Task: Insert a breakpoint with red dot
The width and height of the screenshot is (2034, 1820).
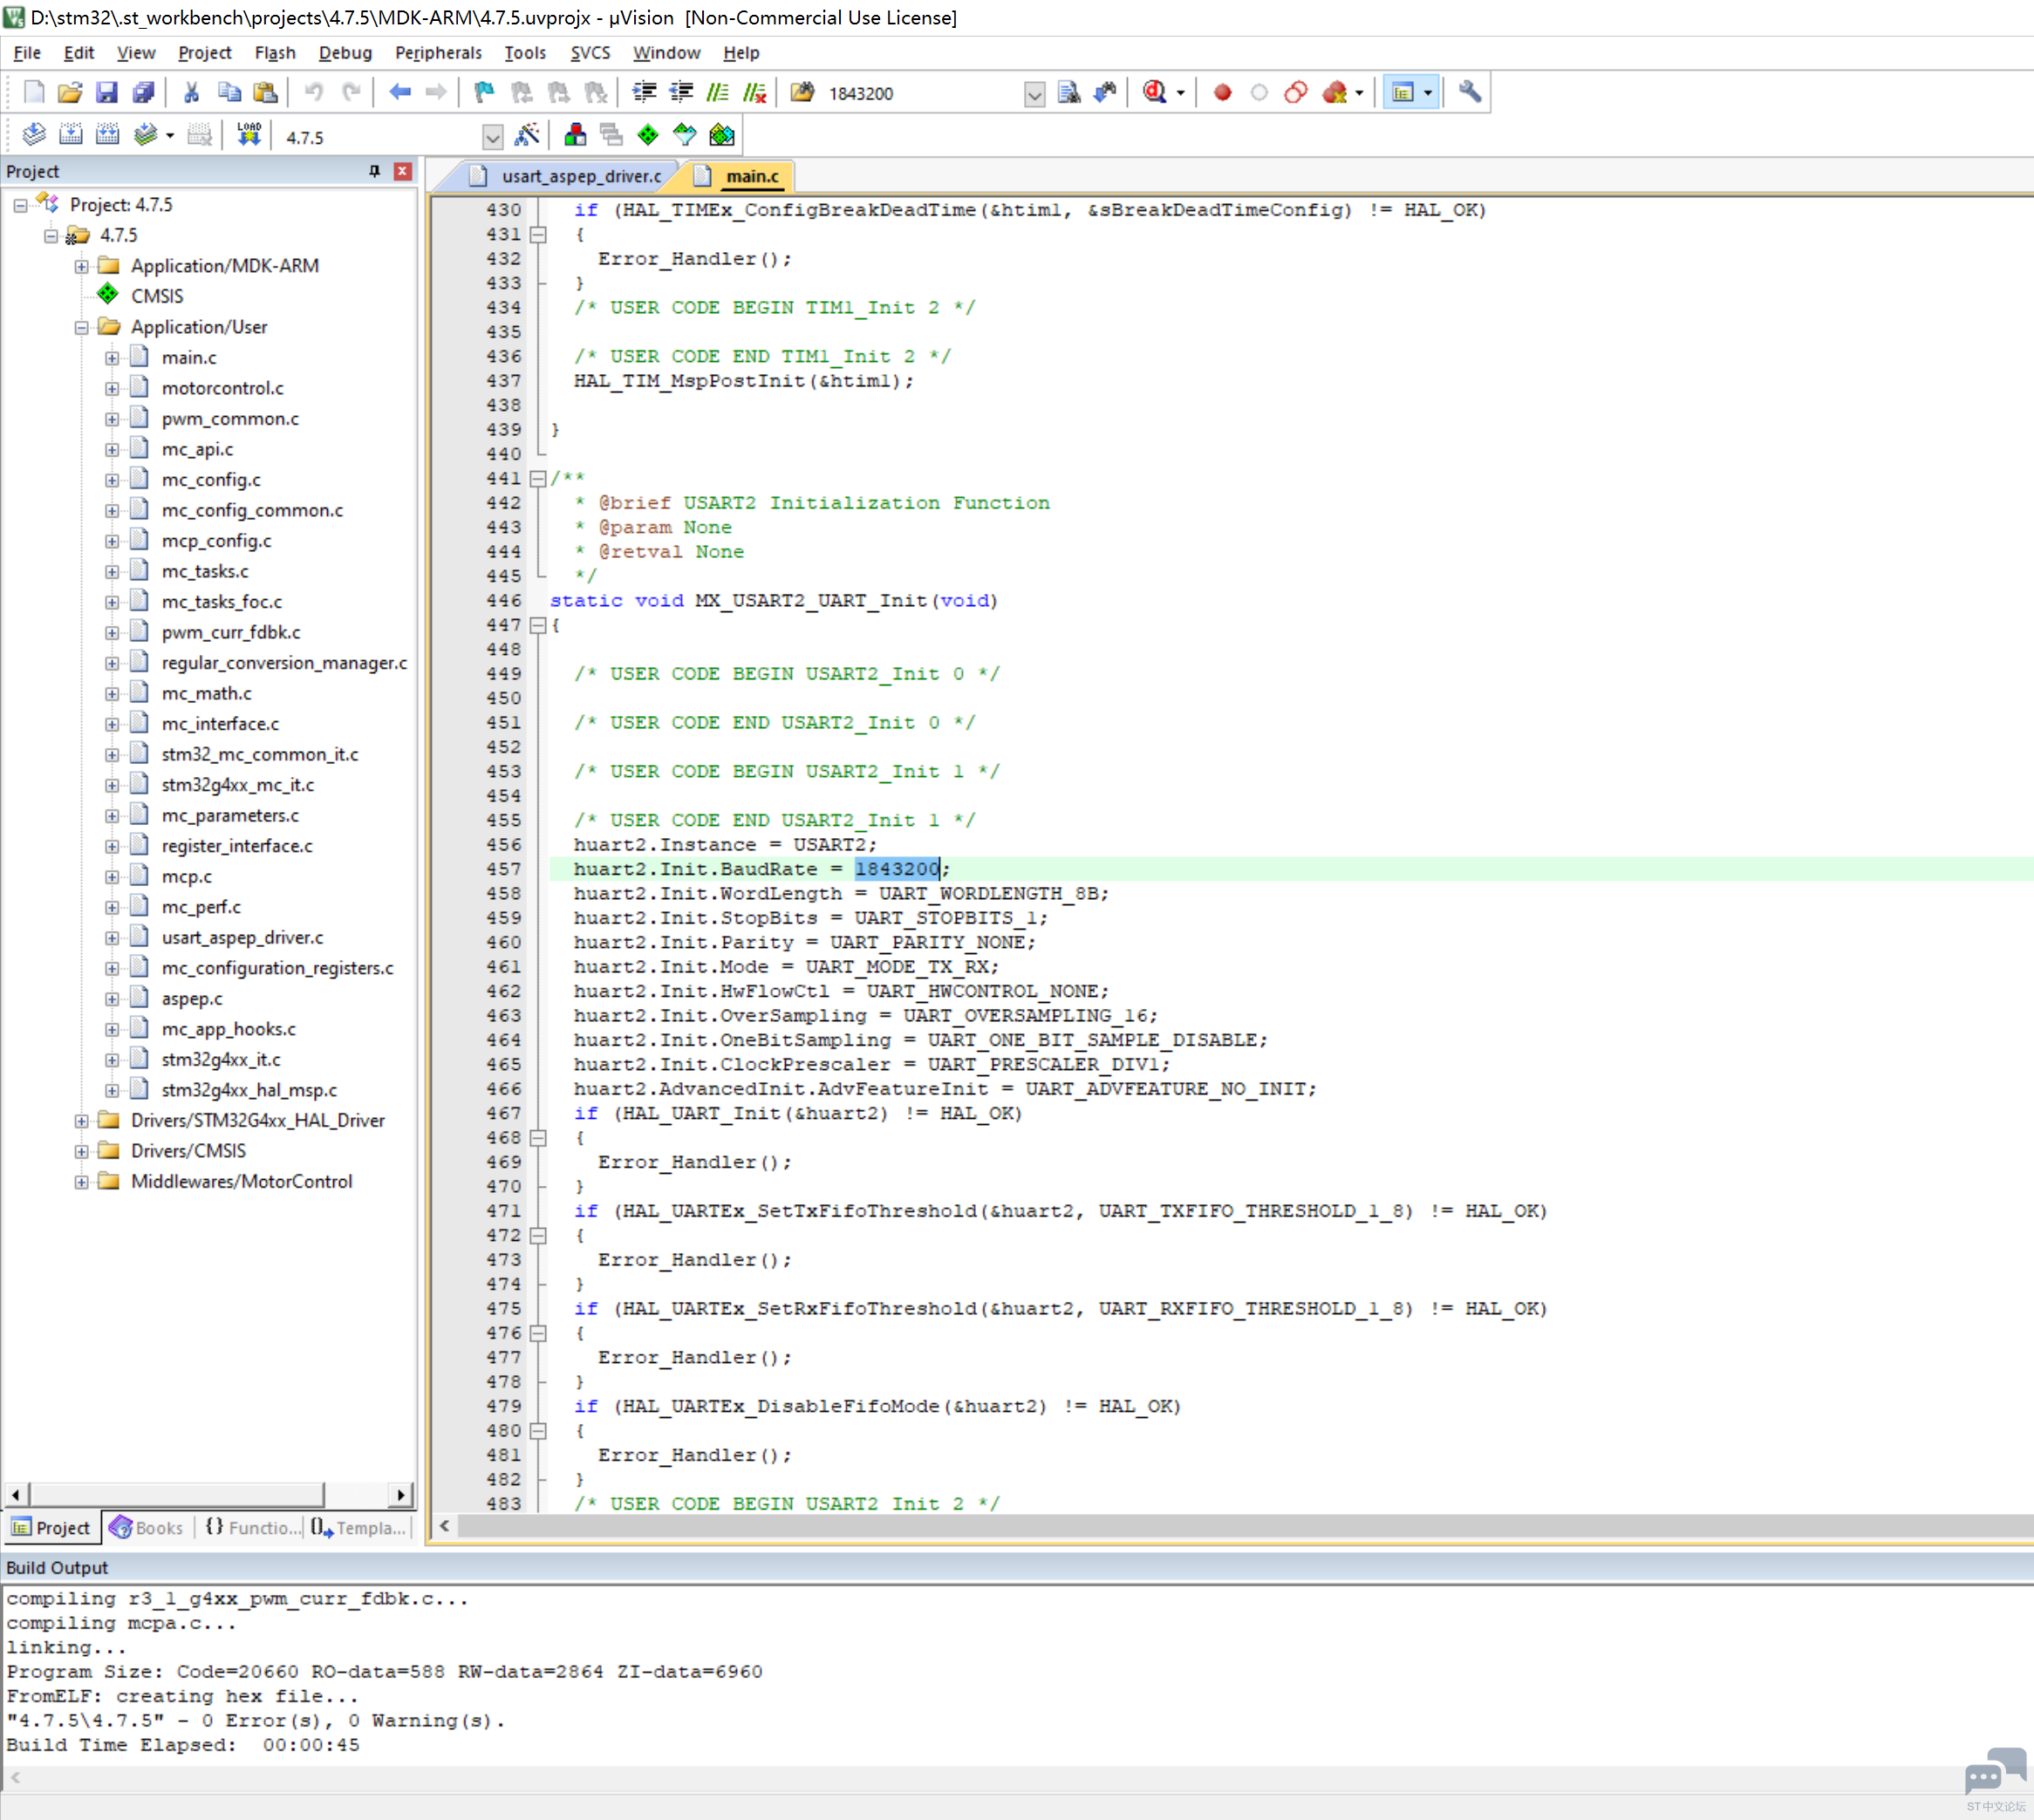Action: (x=1222, y=93)
